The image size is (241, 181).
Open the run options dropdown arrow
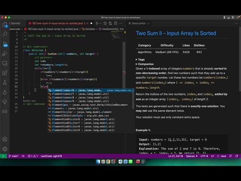pos(101,23)
